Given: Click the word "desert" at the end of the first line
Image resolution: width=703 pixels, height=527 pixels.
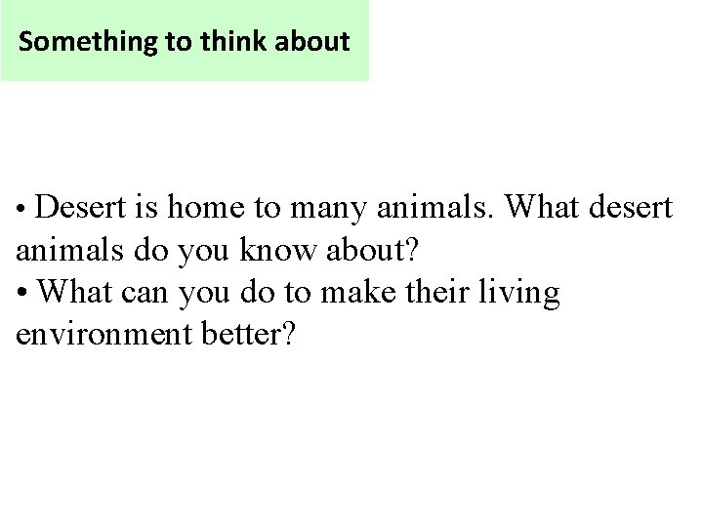Looking at the screenshot, I should pyautogui.click(x=631, y=207).
